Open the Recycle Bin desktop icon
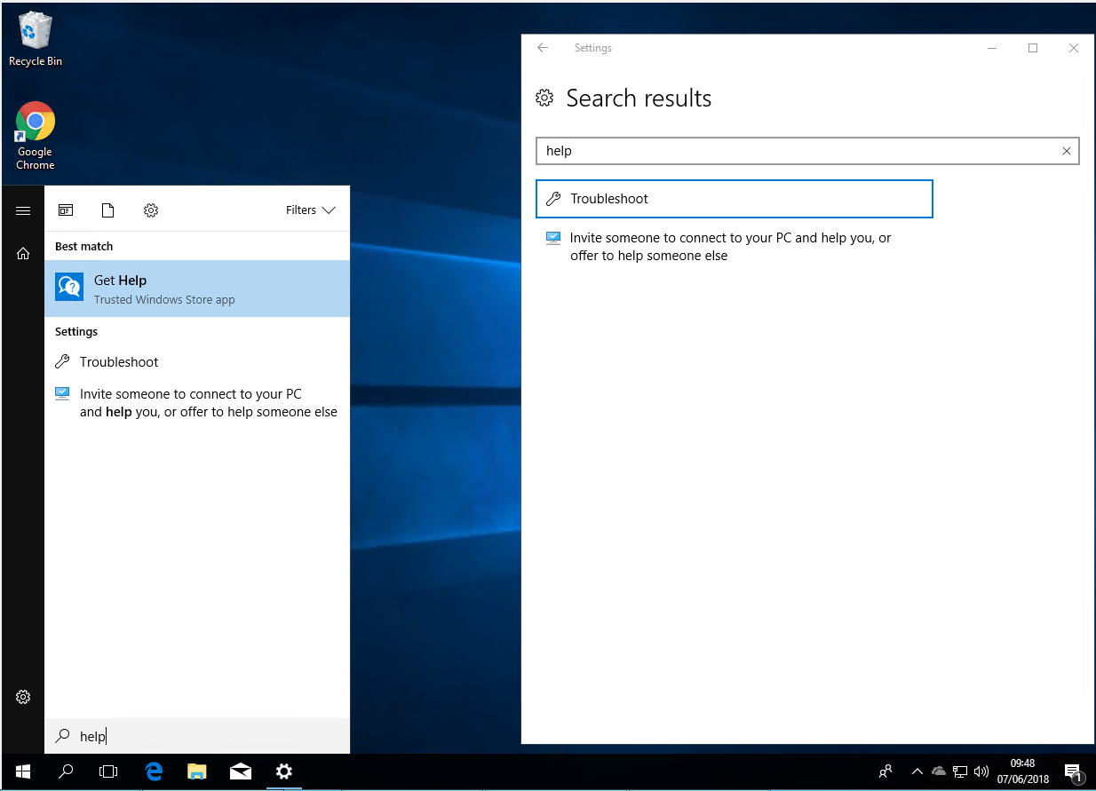The height and width of the screenshot is (791, 1096). [36, 40]
